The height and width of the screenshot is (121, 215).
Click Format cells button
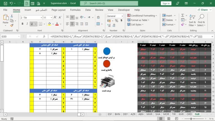click(169, 24)
